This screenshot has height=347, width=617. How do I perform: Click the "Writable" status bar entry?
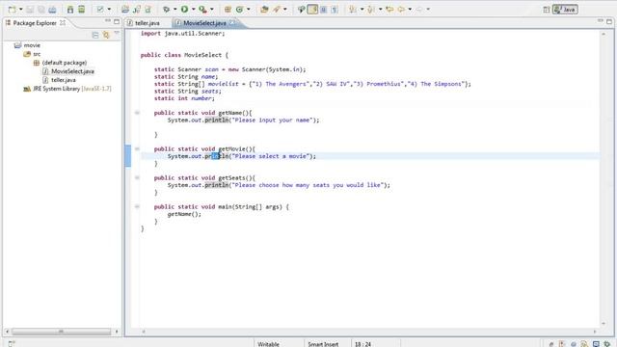[x=268, y=344]
